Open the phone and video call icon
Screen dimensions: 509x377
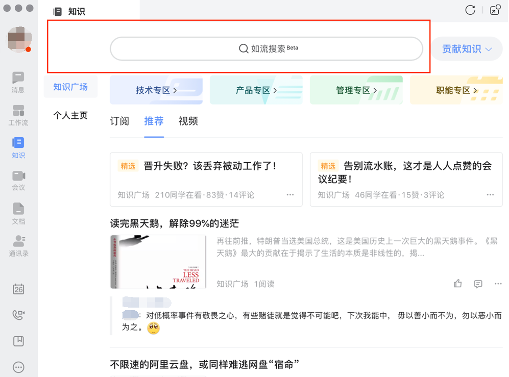coord(18,315)
